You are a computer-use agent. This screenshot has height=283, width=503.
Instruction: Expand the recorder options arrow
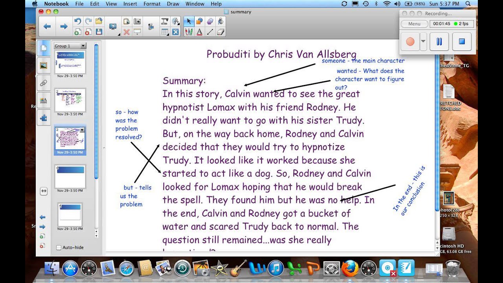point(423,41)
